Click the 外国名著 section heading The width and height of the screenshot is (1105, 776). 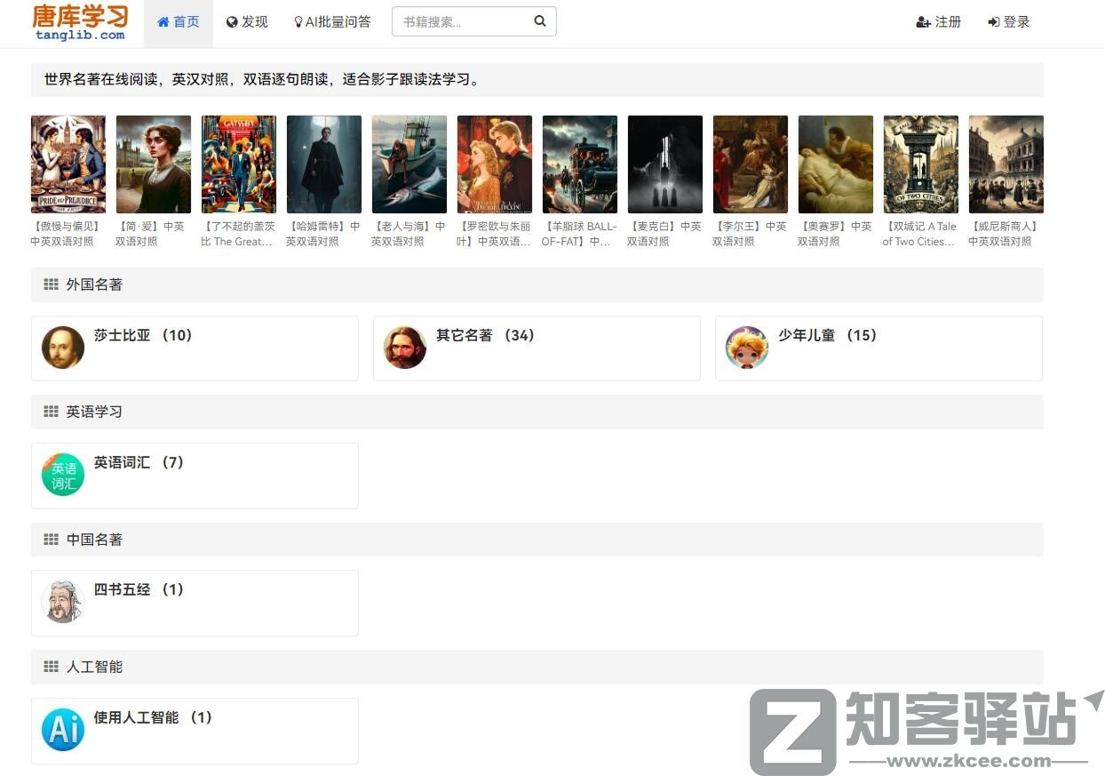[x=94, y=284]
